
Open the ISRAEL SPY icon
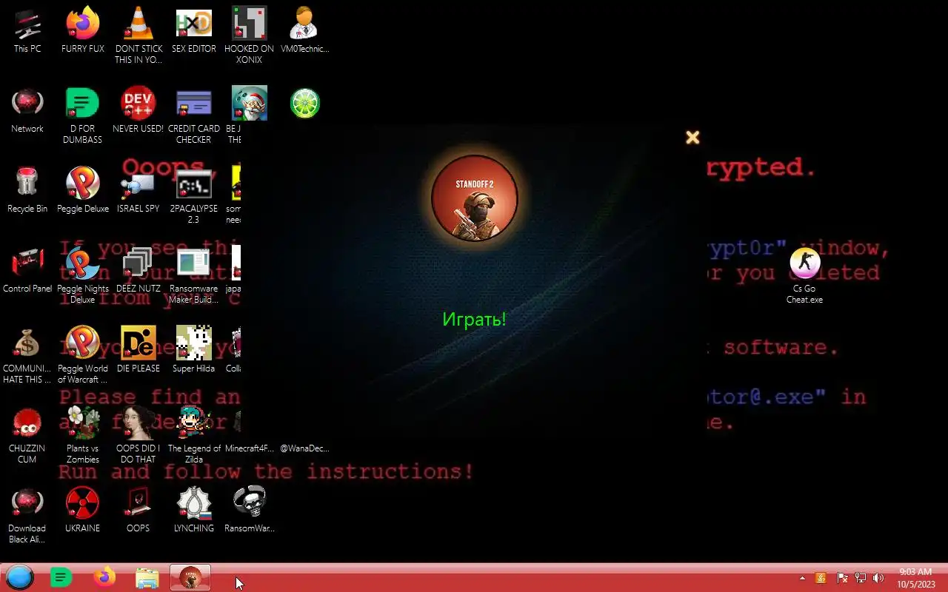[x=138, y=189]
